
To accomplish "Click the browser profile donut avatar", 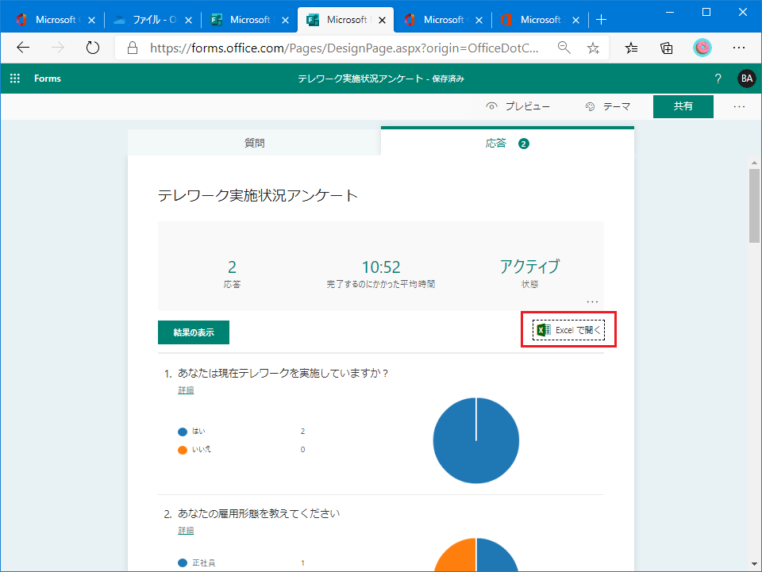I will 702,48.
